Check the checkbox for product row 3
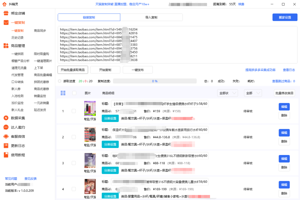Image resolution: width=300 pixels, height=200 pixels. click(x=74, y=163)
